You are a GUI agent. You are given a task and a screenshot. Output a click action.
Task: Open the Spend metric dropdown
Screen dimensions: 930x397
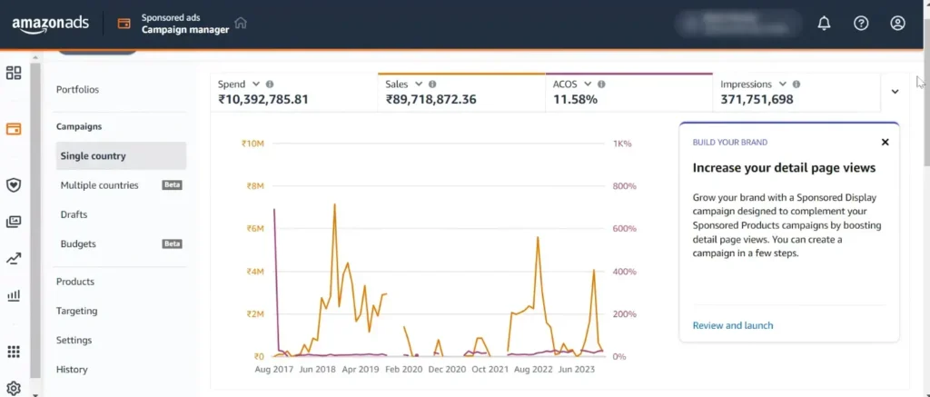click(x=255, y=84)
